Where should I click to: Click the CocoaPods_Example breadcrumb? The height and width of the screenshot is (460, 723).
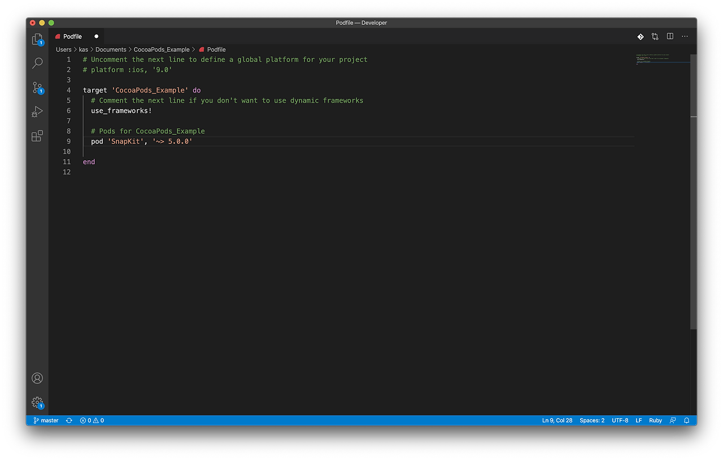(x=162, y=50)
